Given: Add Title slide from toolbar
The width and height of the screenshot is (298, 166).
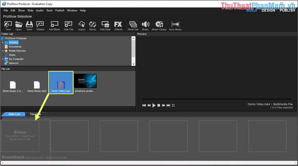Looking at the screenshot, I should [x=69, y=26].
